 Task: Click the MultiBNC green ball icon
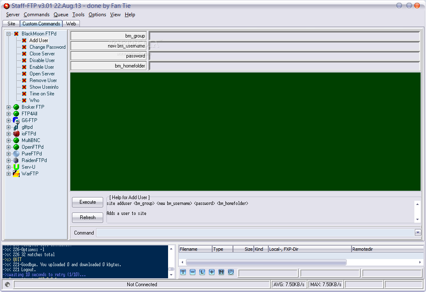[x=16, y=140]
